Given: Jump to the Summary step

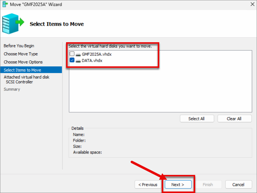Looking at the screenshot, I should (12, 89).
